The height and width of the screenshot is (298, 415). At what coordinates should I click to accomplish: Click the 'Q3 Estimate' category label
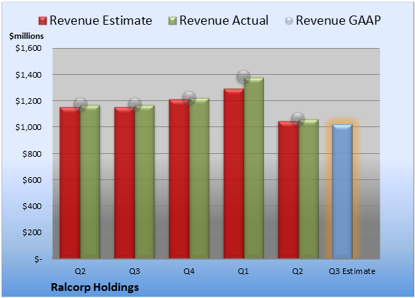point(352,271)
